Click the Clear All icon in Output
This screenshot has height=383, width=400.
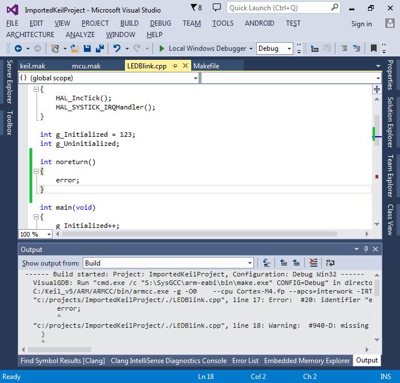(x=313, y=263)
